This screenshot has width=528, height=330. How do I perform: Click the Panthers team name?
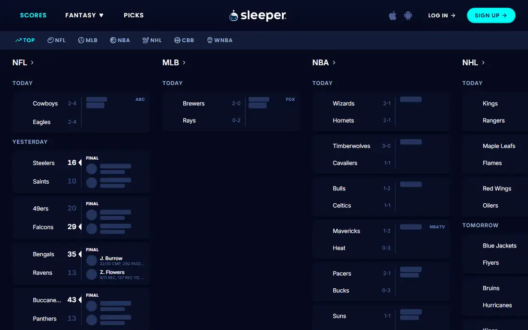click(45, 318)
